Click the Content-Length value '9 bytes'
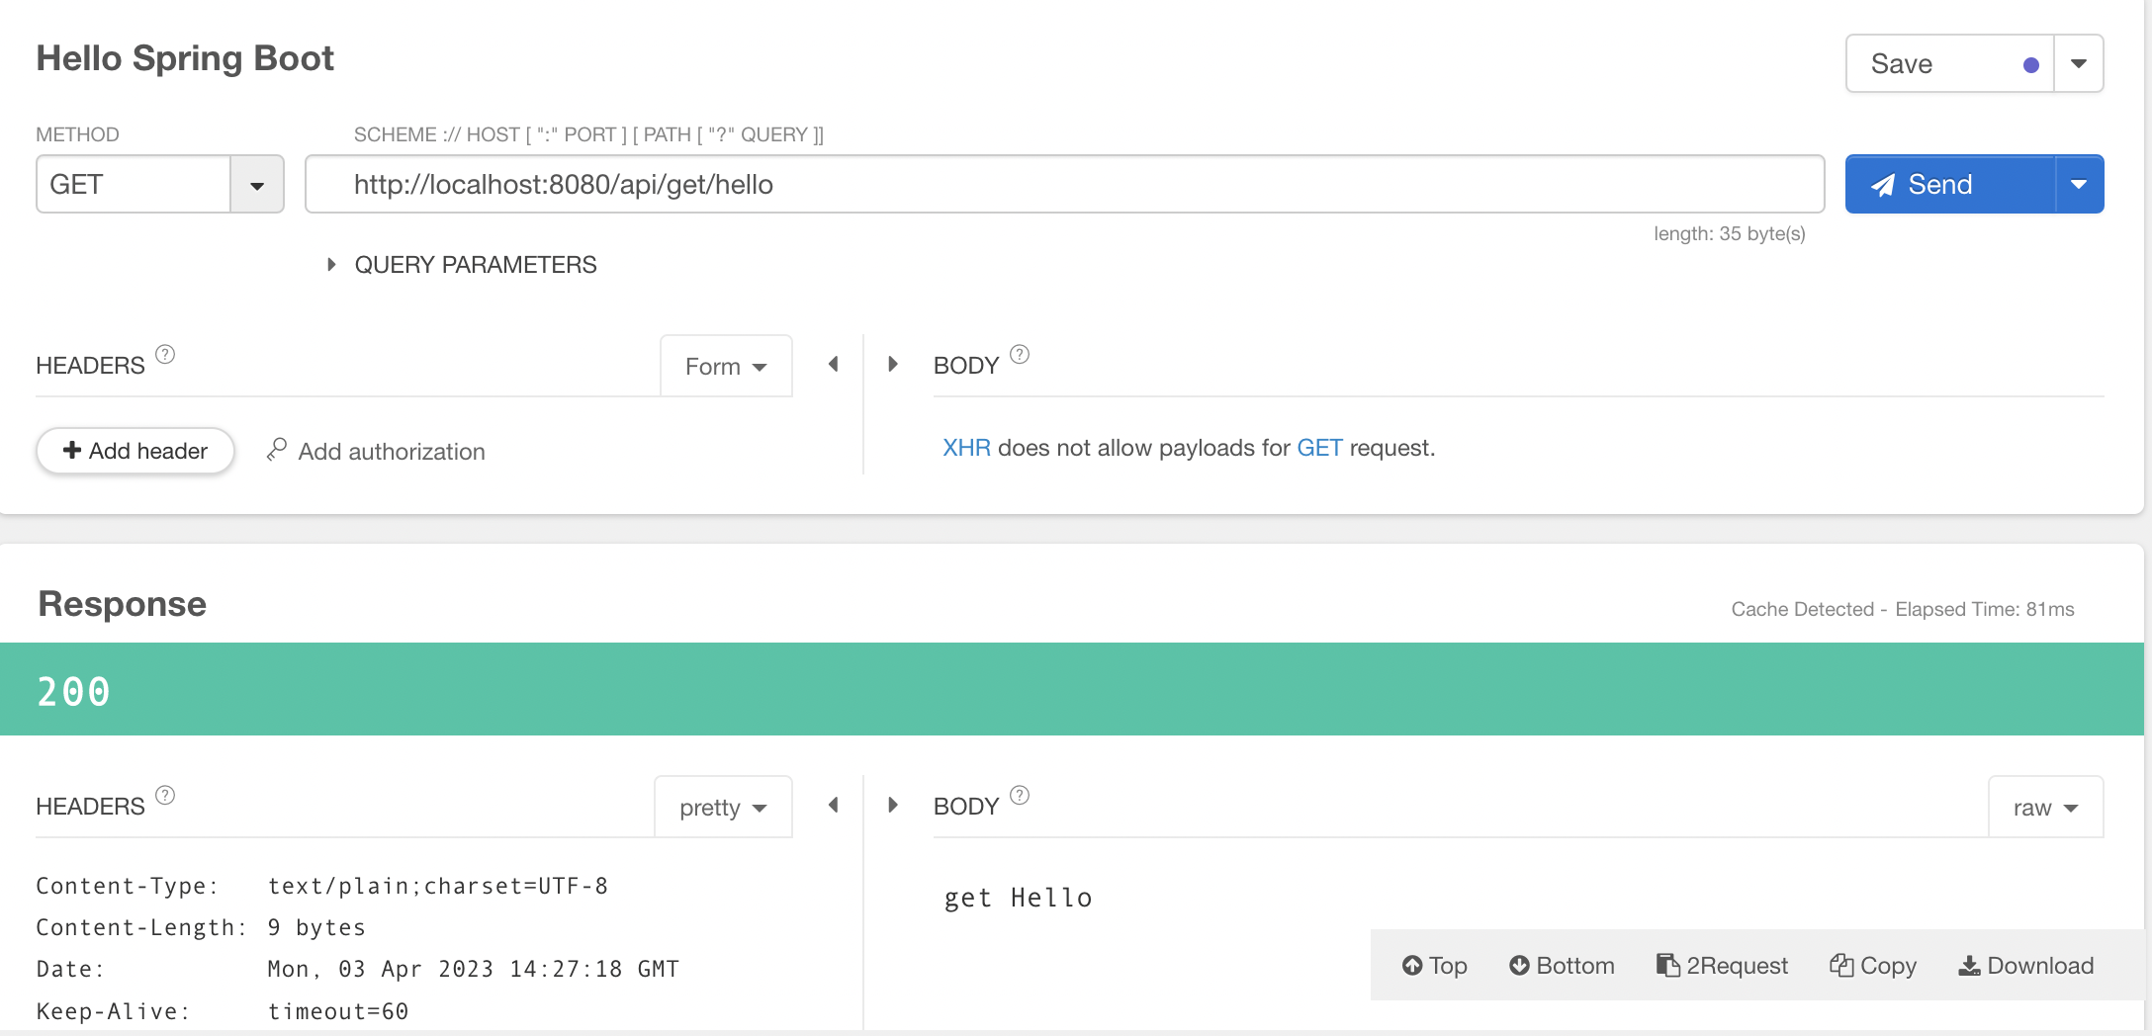Viewport: 2152px width, 1036px height. [x=316, y=927]
